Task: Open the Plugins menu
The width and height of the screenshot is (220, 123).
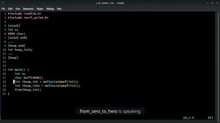Action: point(40,9)
